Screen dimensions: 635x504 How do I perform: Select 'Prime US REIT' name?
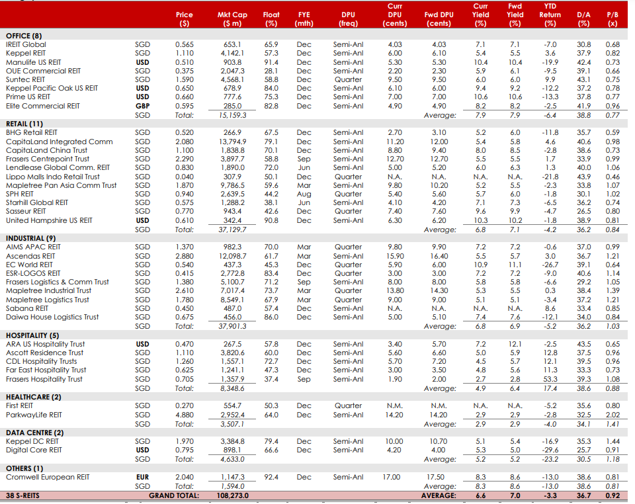[x=28, y=97]
